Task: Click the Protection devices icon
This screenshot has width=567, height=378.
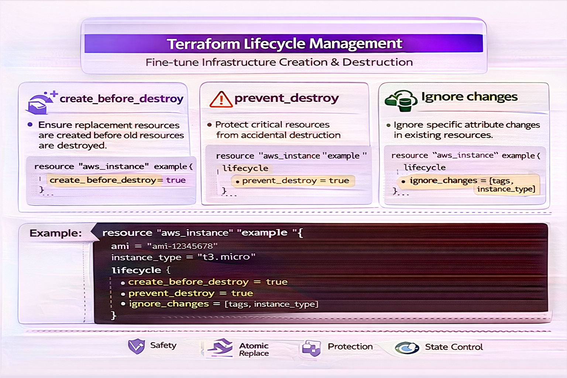Action: [x=311, y=348]
